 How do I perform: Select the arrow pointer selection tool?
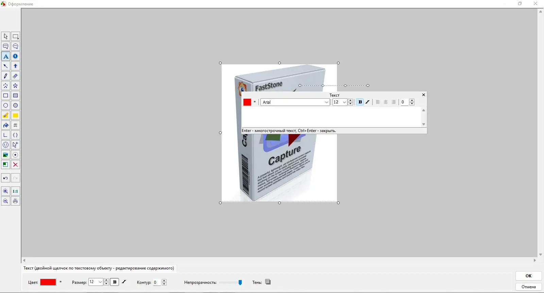coord(5,36)
